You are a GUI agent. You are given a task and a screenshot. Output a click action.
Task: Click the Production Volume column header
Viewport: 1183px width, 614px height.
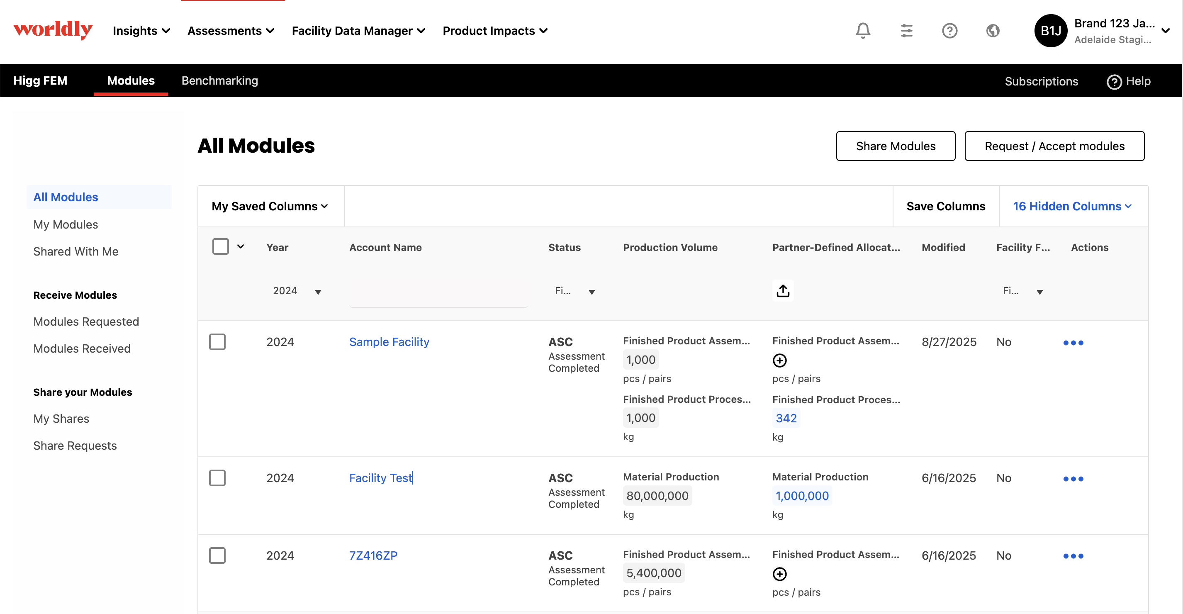(670, 248)
